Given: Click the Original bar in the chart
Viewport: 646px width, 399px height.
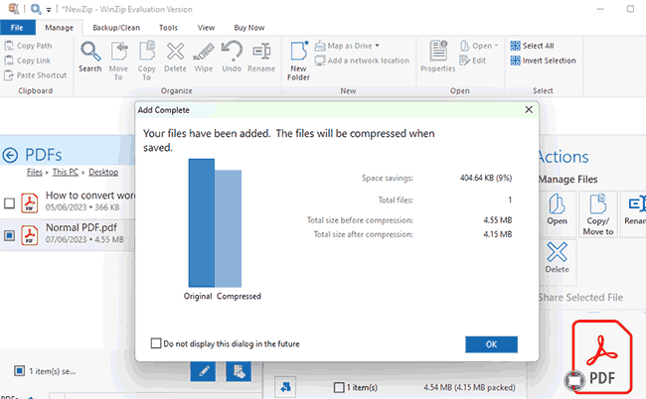Looking at the screenshot, I should 202,222.
